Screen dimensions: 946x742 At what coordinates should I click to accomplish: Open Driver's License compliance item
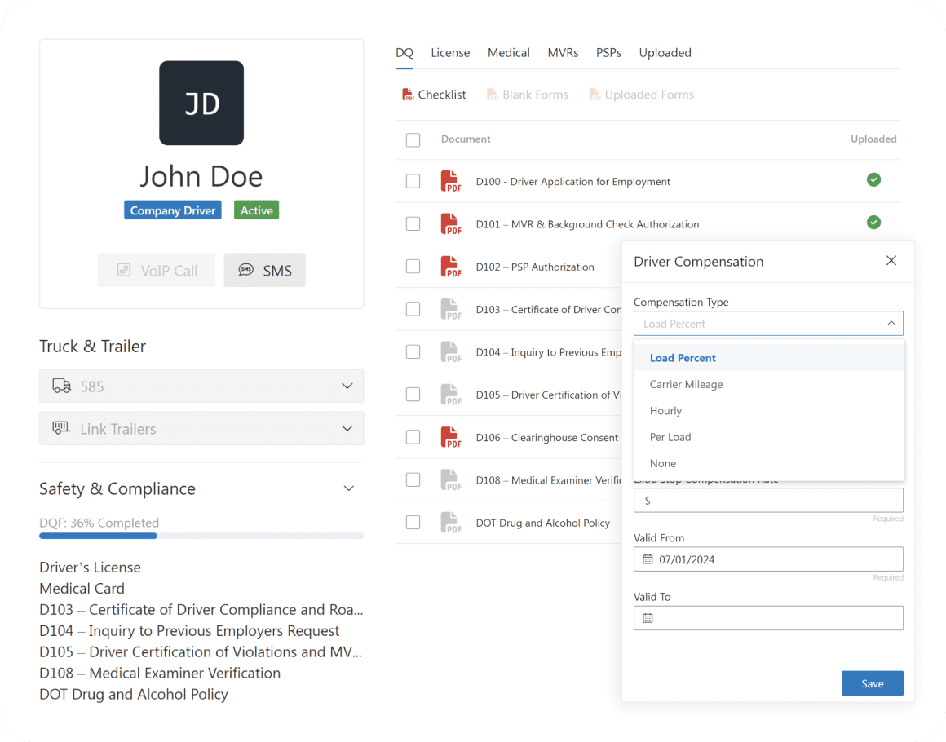click(90, 567)
